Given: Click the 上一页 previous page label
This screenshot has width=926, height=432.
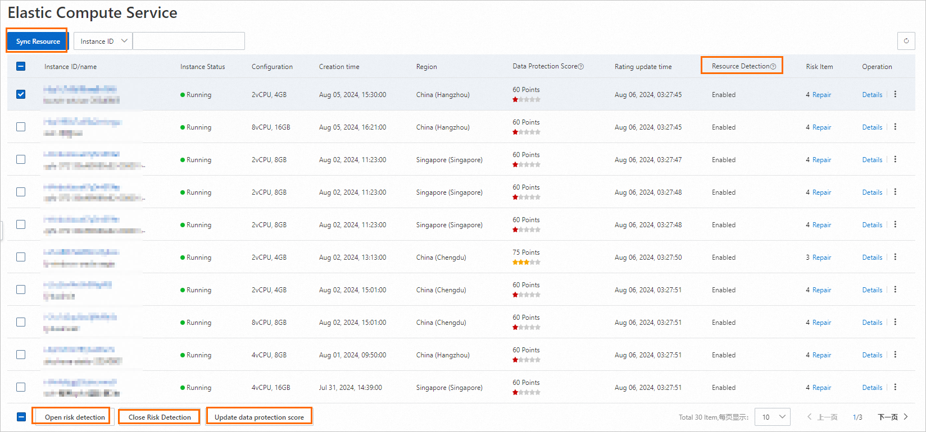Looking at the screenshot, I should point(827,417).
